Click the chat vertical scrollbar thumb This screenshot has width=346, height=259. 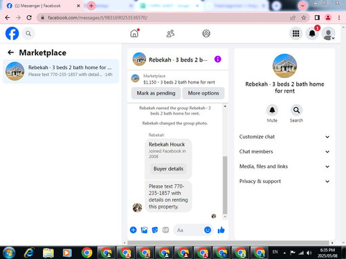[225, 185]
